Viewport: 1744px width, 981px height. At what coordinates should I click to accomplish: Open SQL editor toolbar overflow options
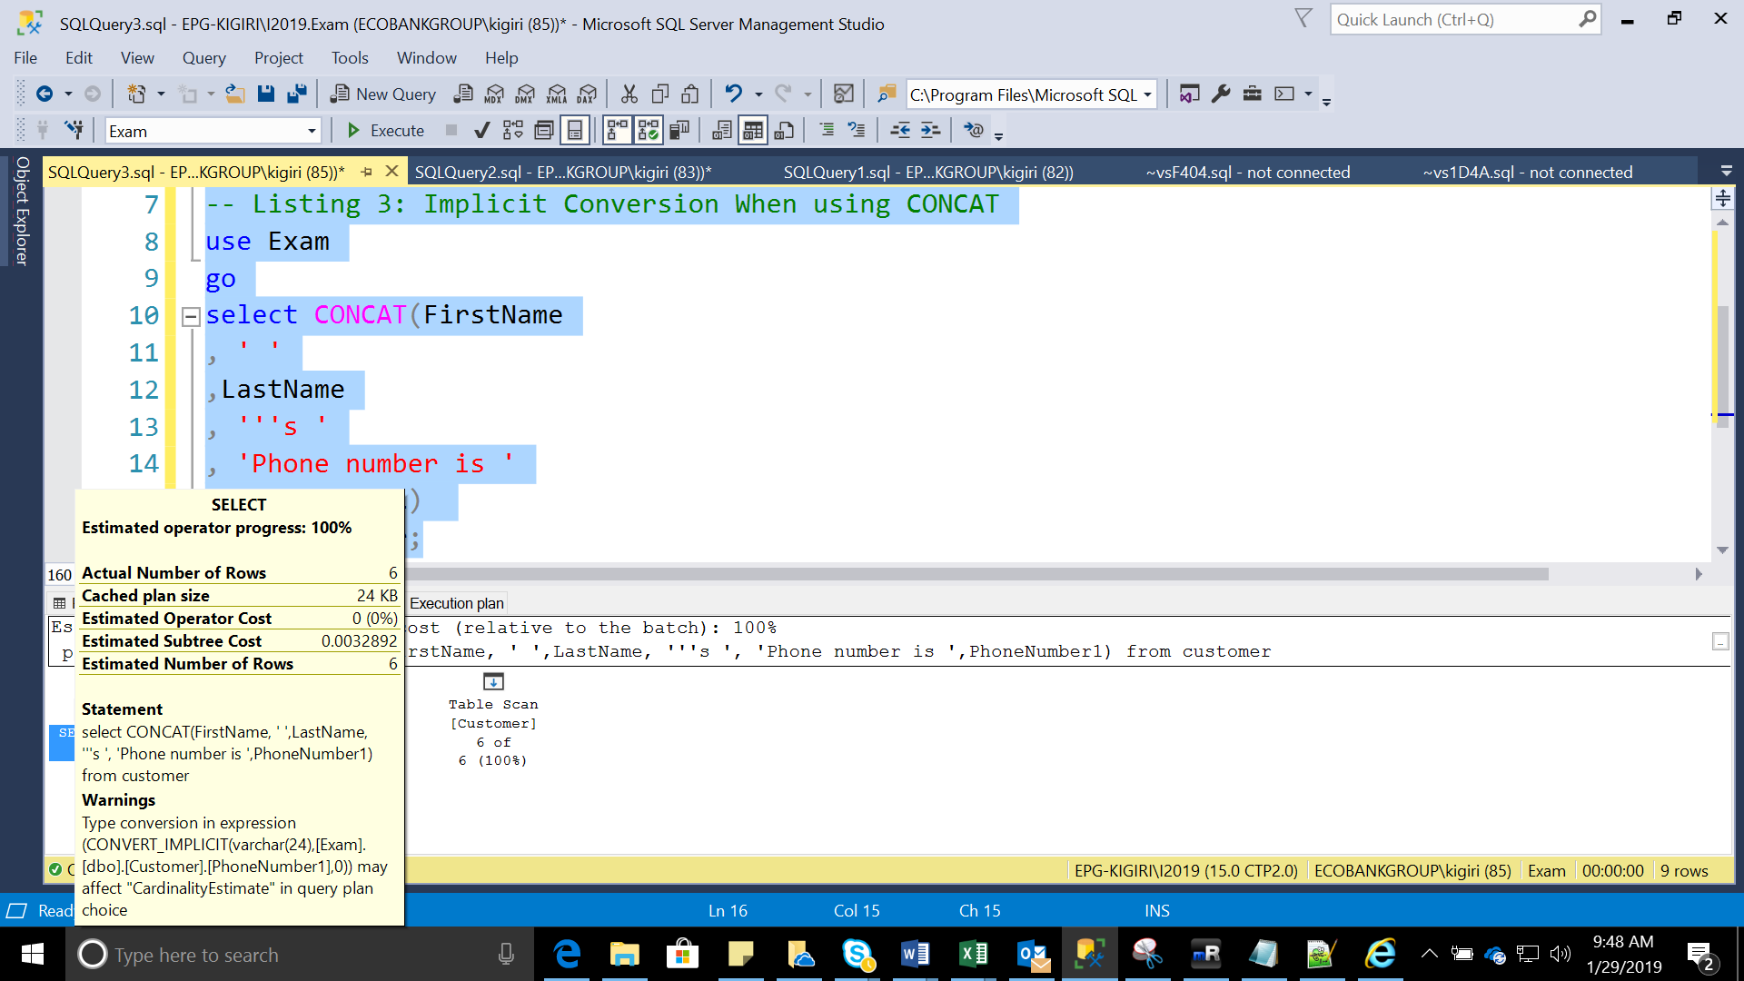click(x=998, y=136)
